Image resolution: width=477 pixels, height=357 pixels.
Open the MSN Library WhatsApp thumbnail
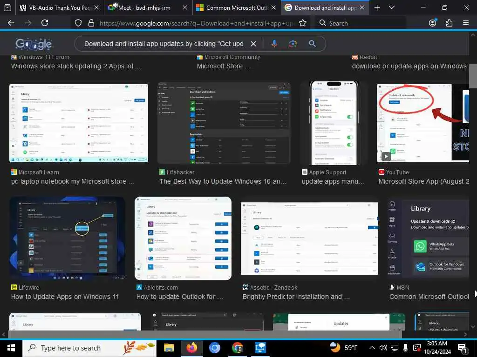pos(429,238)
